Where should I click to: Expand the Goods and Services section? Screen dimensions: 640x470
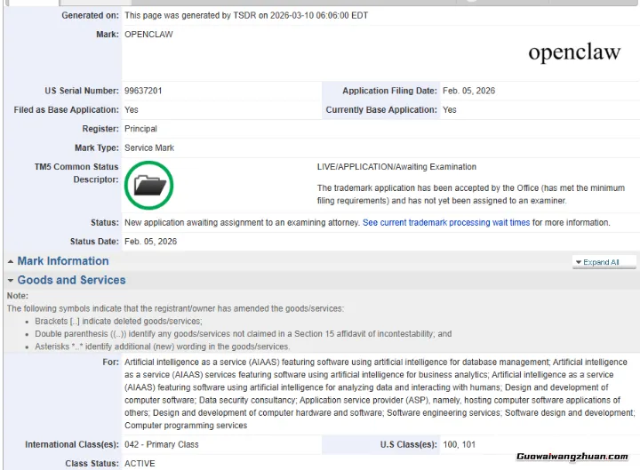(x=11, y=280)
